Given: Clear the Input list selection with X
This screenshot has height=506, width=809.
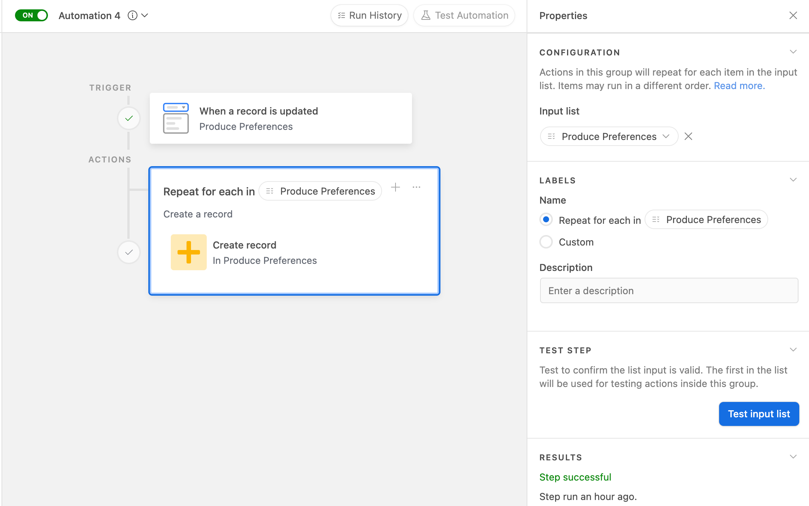Looking at the screenshot, I should click(688, 136).
